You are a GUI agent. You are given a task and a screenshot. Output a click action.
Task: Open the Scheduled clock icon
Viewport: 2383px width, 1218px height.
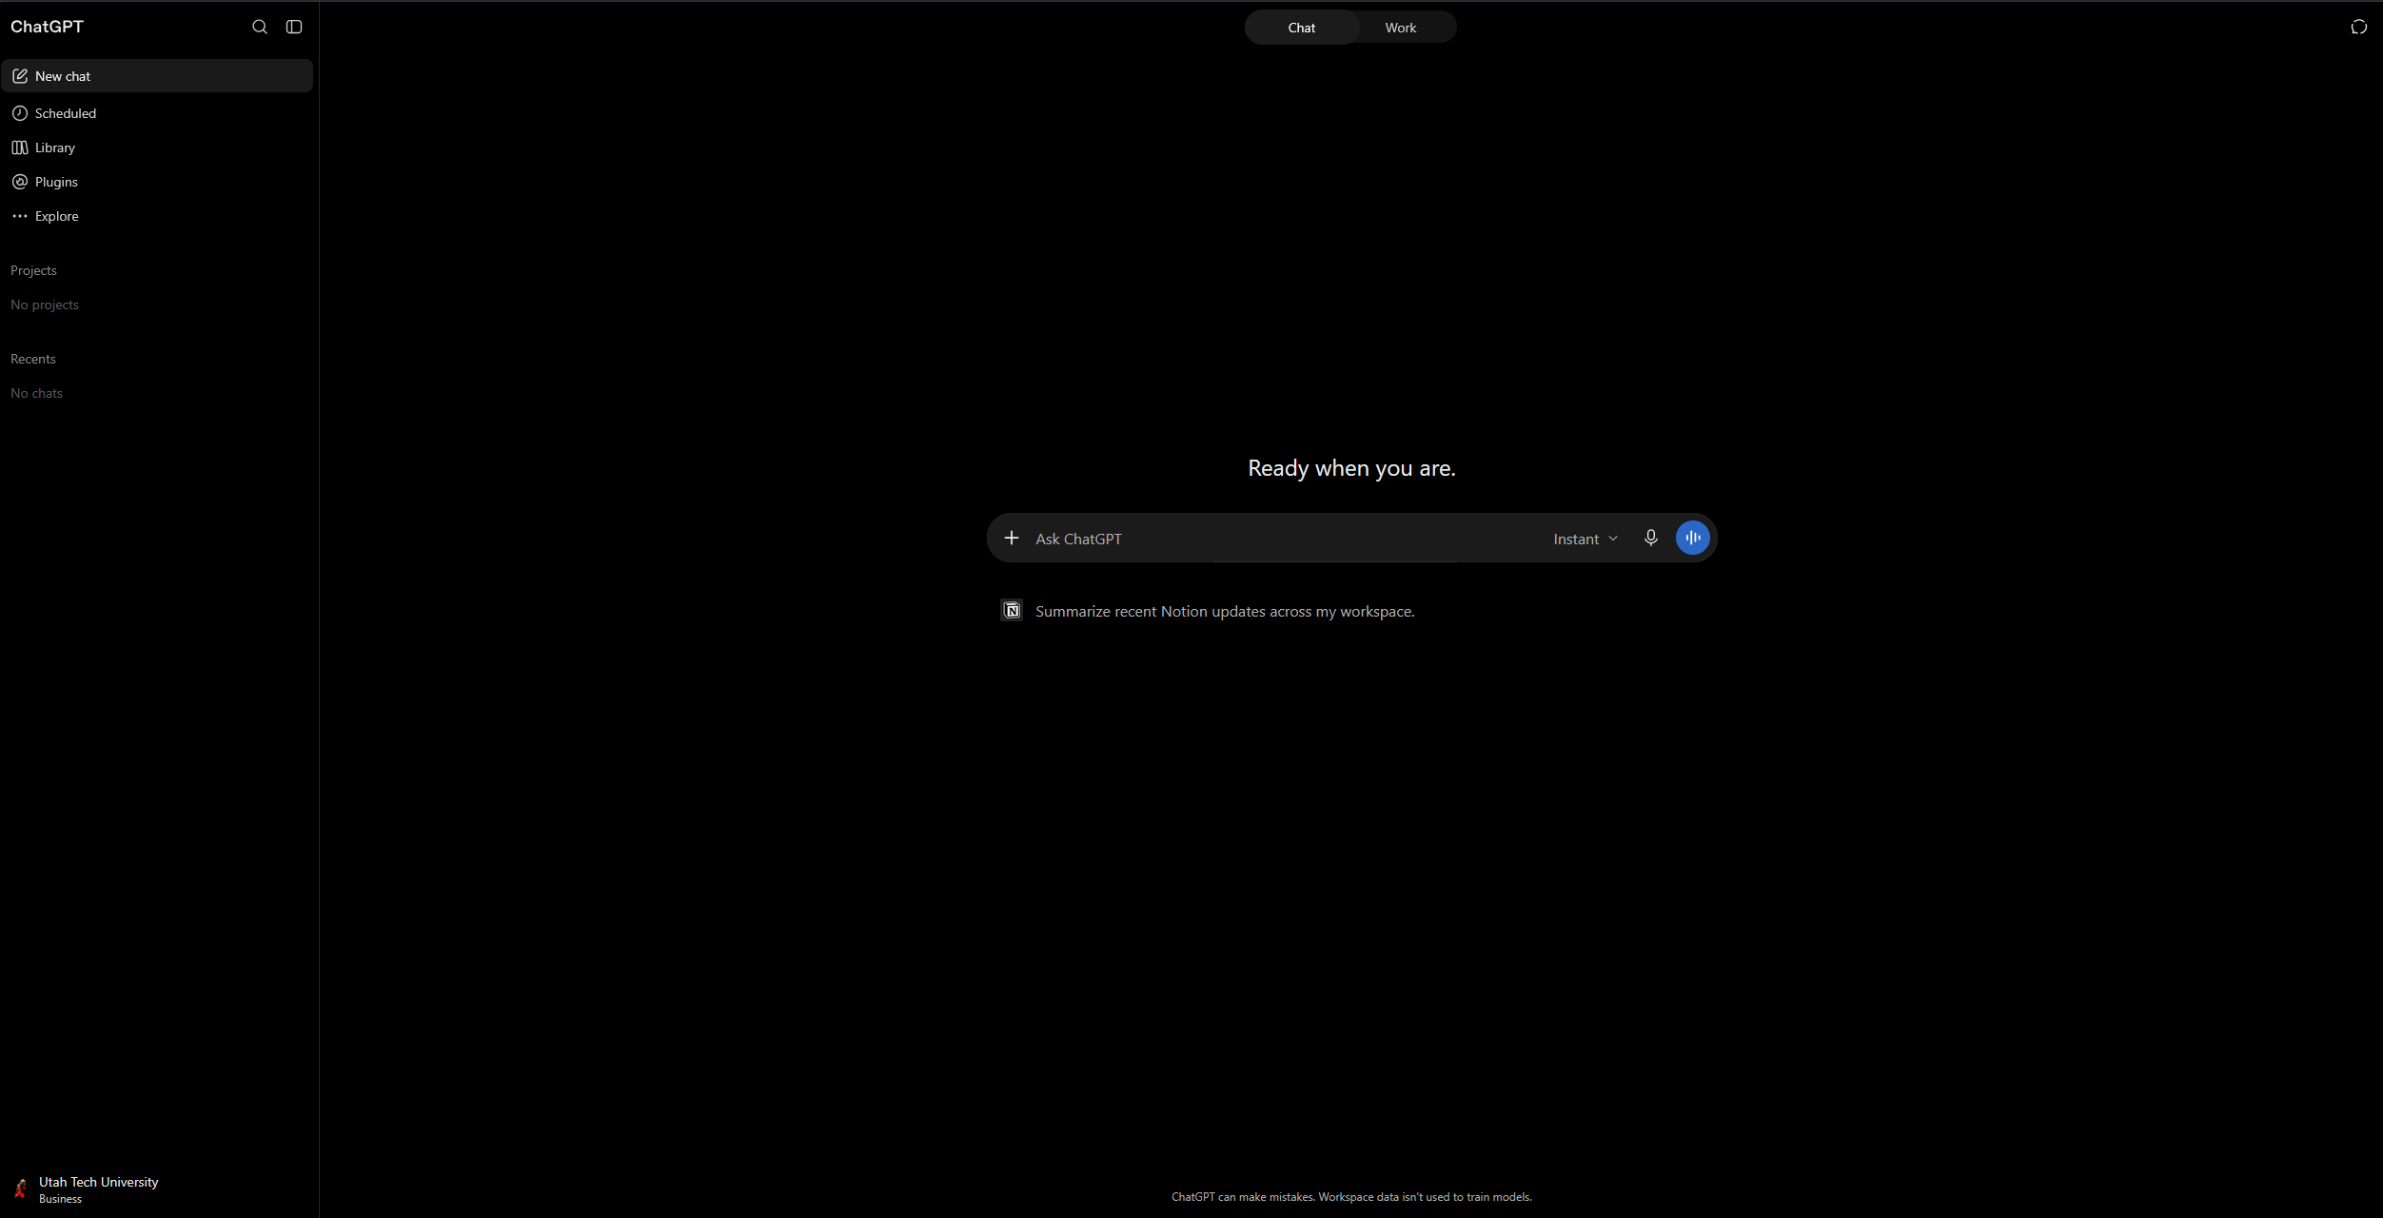pos(20,113)
